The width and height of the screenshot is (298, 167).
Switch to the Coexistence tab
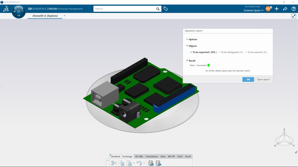151,156
